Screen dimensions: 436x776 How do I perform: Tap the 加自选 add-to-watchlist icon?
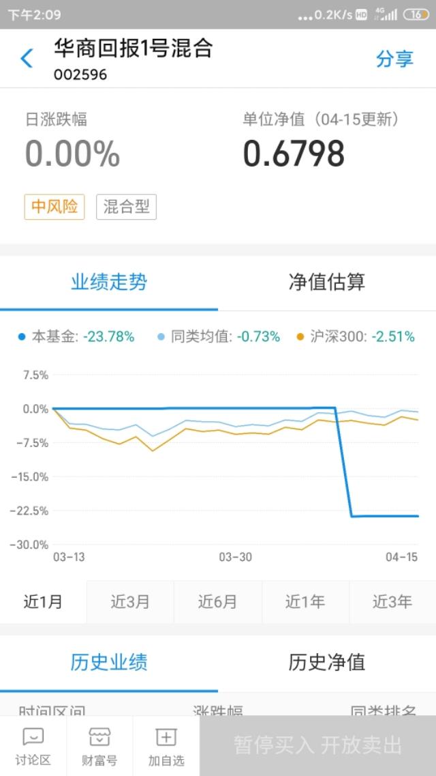click(166, 737)
